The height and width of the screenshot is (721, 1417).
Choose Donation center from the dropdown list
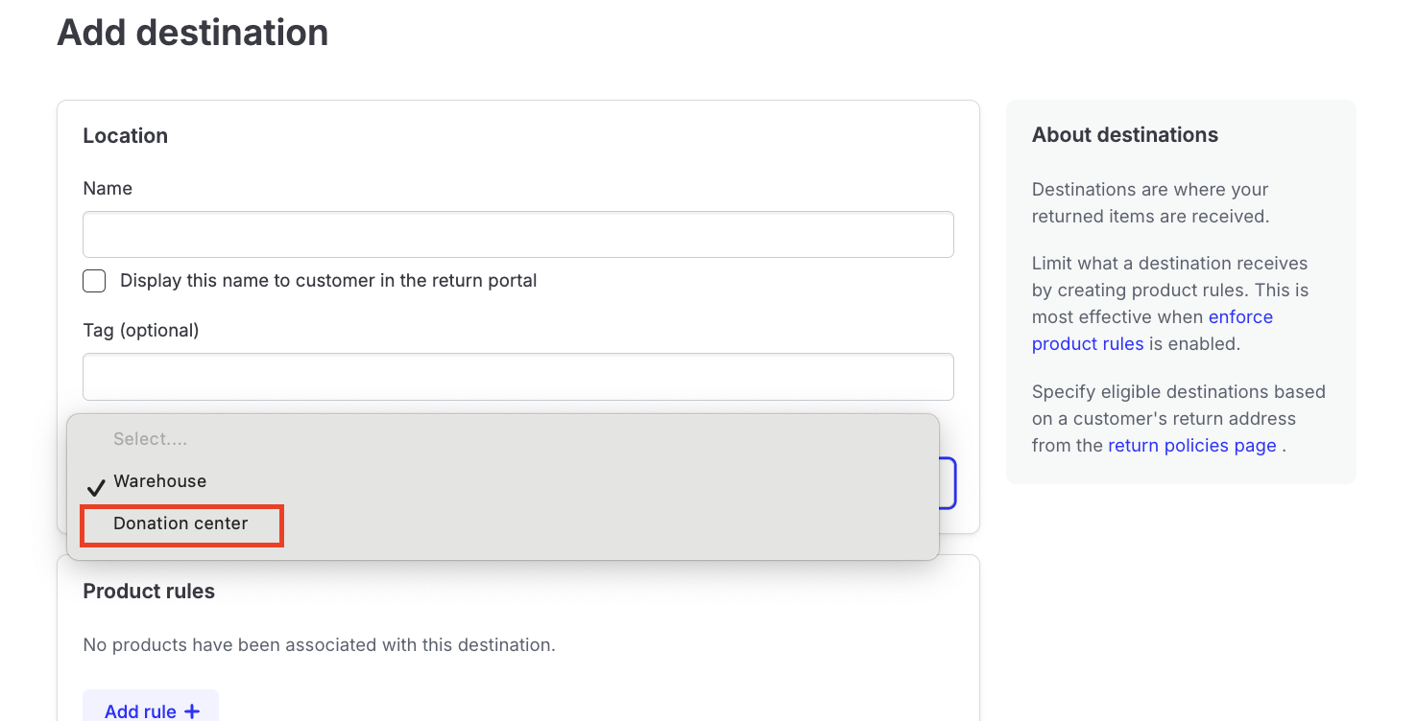point(180,523)
